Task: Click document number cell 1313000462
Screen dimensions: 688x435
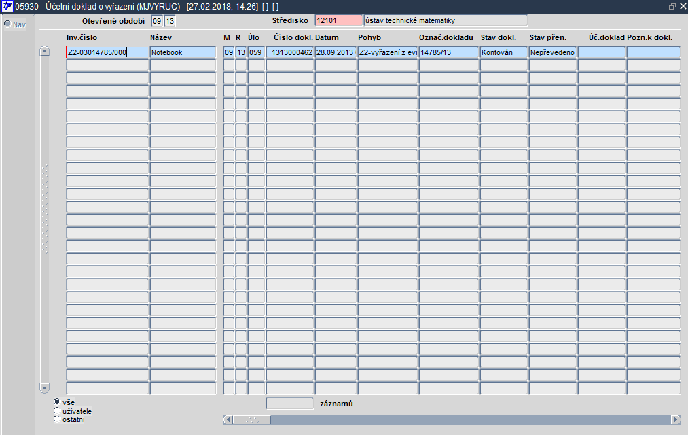Action: point(289,52)
